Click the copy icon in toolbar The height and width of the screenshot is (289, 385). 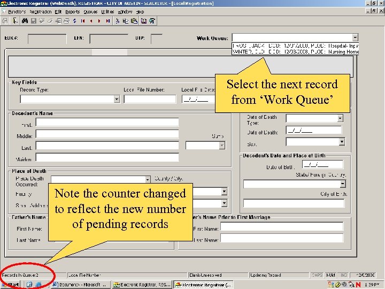point(126,21)
